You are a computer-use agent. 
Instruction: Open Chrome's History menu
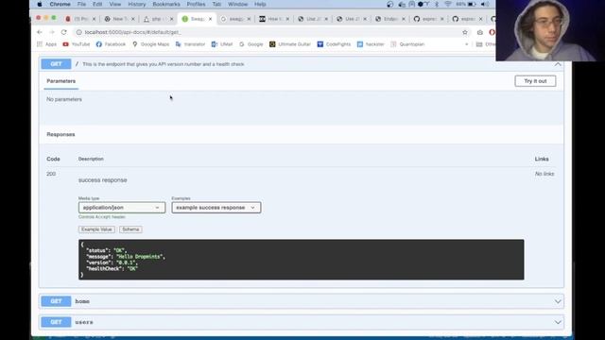pos(136,4)
